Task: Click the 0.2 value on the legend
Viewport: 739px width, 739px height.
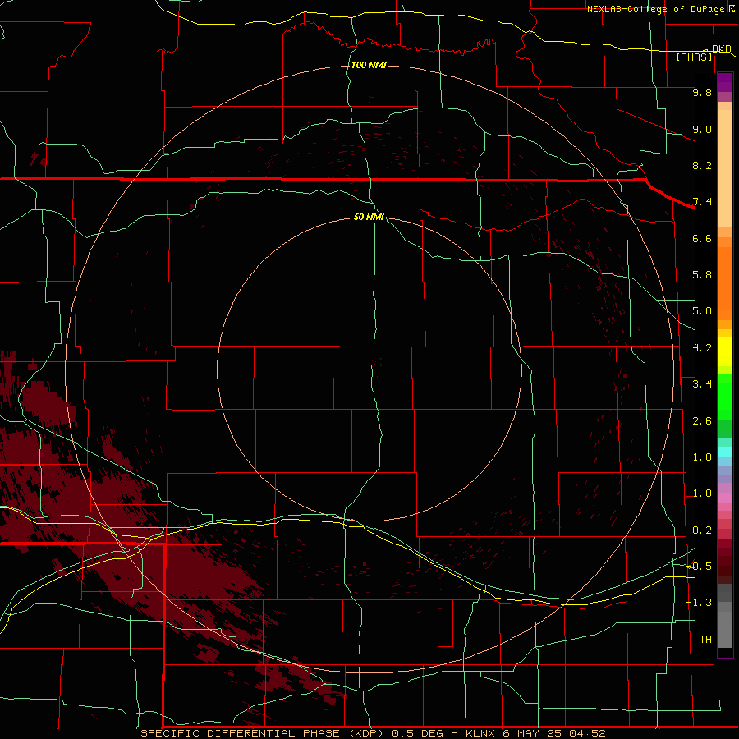Action: (702, 530)
